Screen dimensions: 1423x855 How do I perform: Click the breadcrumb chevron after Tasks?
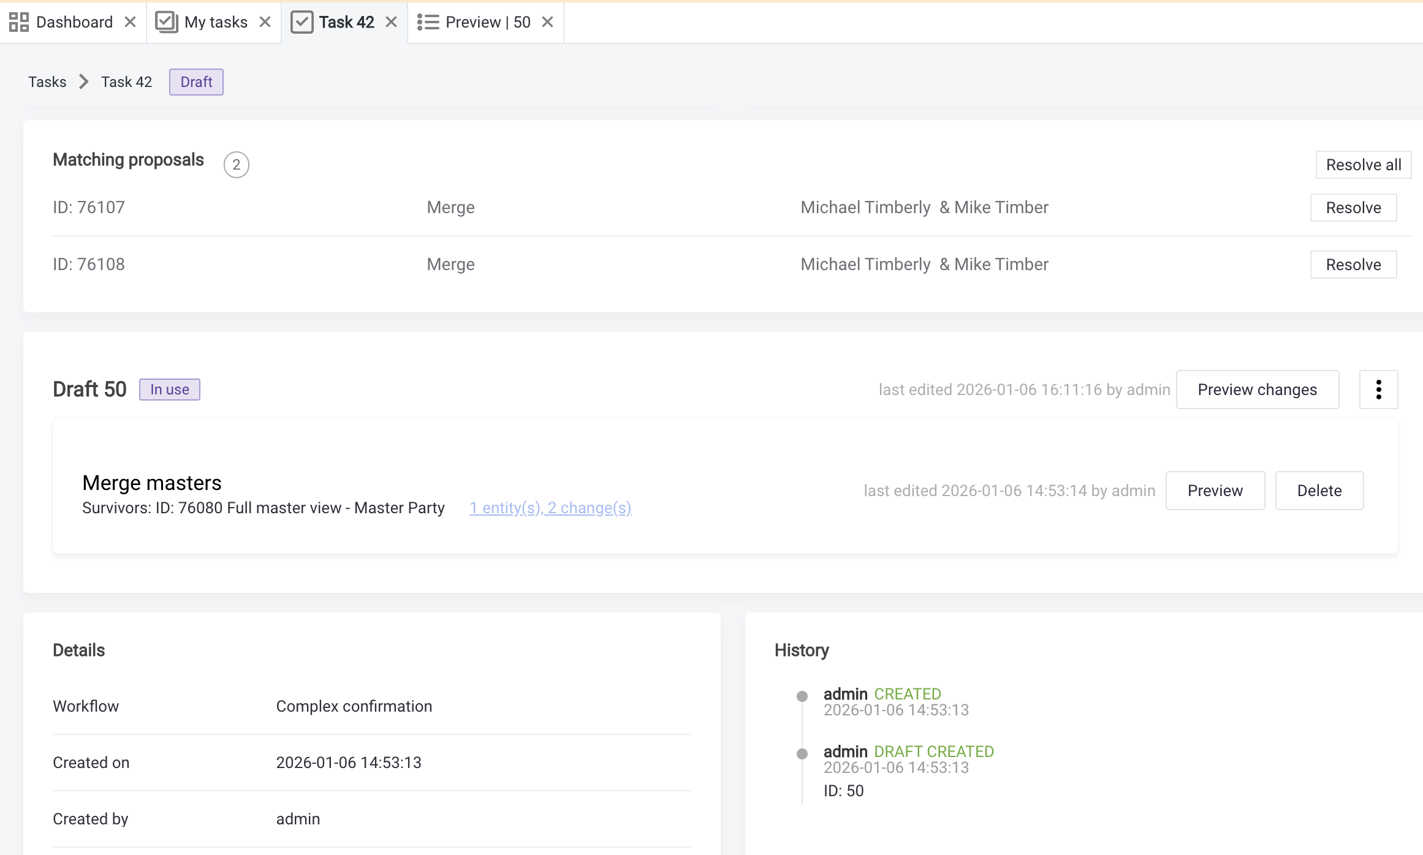pyautogui.click(x=84, y=82)
